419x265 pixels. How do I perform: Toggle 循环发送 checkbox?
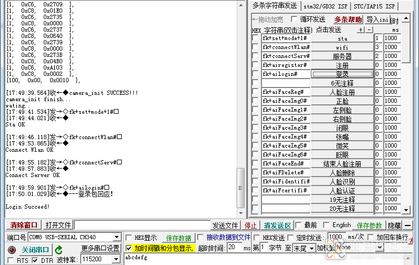(x=294, y=19)
